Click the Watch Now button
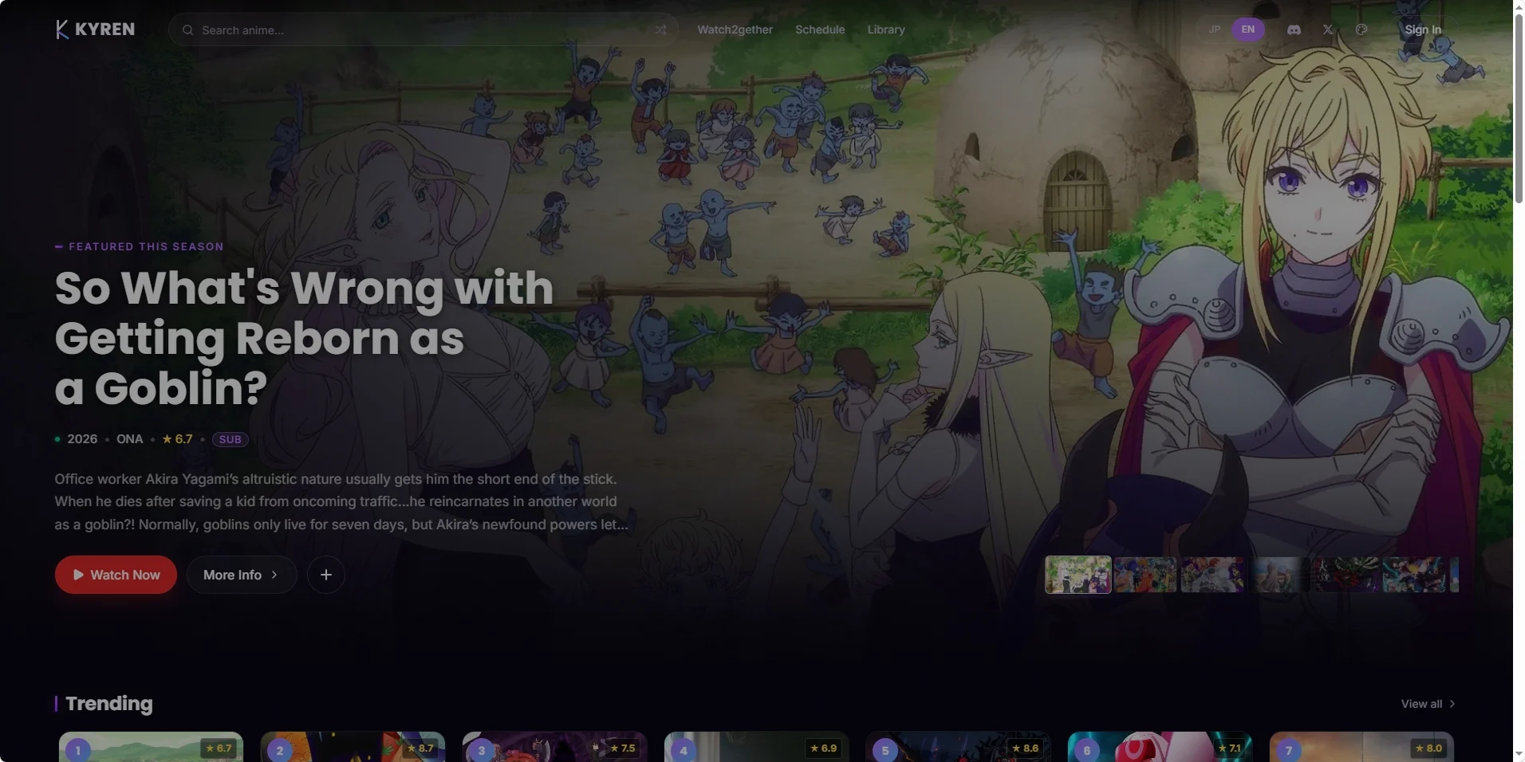1525x762 pixels. (x=116, y=575)
